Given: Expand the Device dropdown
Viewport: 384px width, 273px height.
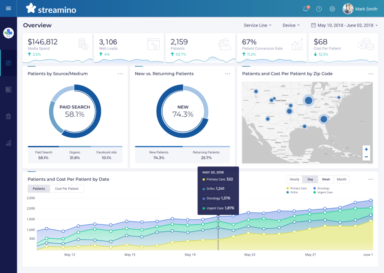Looking at the screenshot, I should tap(291, 25).
